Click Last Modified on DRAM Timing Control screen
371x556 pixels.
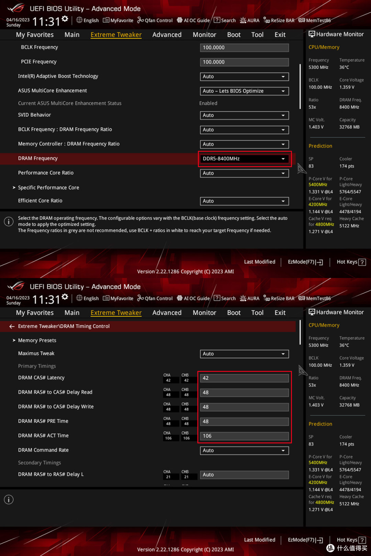[260, 540]
